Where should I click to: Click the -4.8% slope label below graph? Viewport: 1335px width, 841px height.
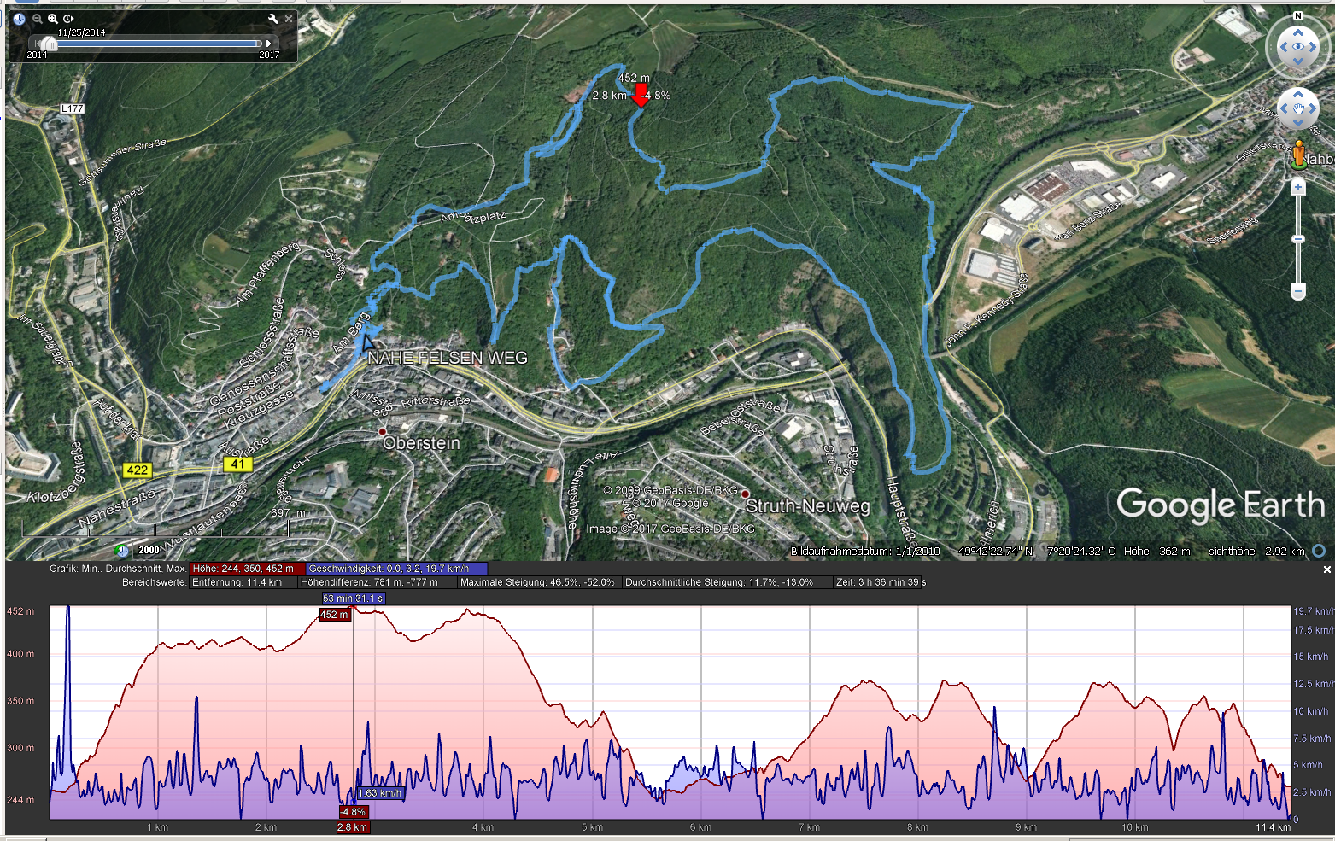pos(353,812)
